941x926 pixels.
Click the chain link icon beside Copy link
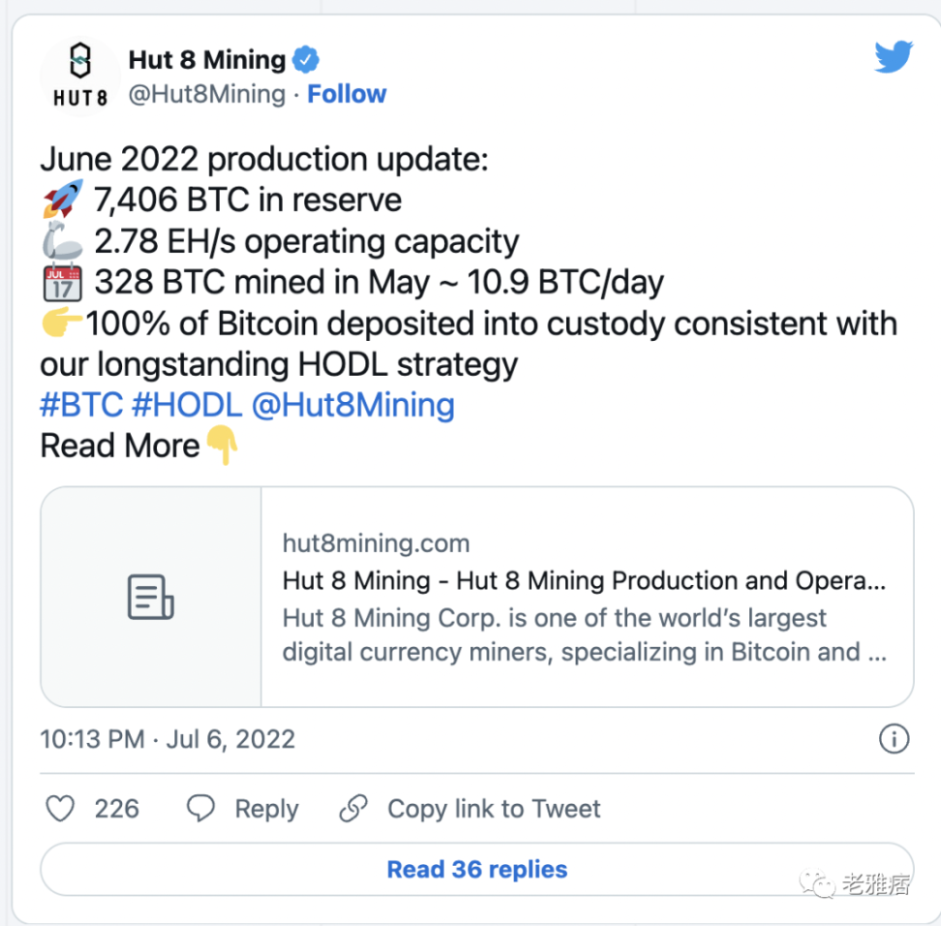coord(353,808)
